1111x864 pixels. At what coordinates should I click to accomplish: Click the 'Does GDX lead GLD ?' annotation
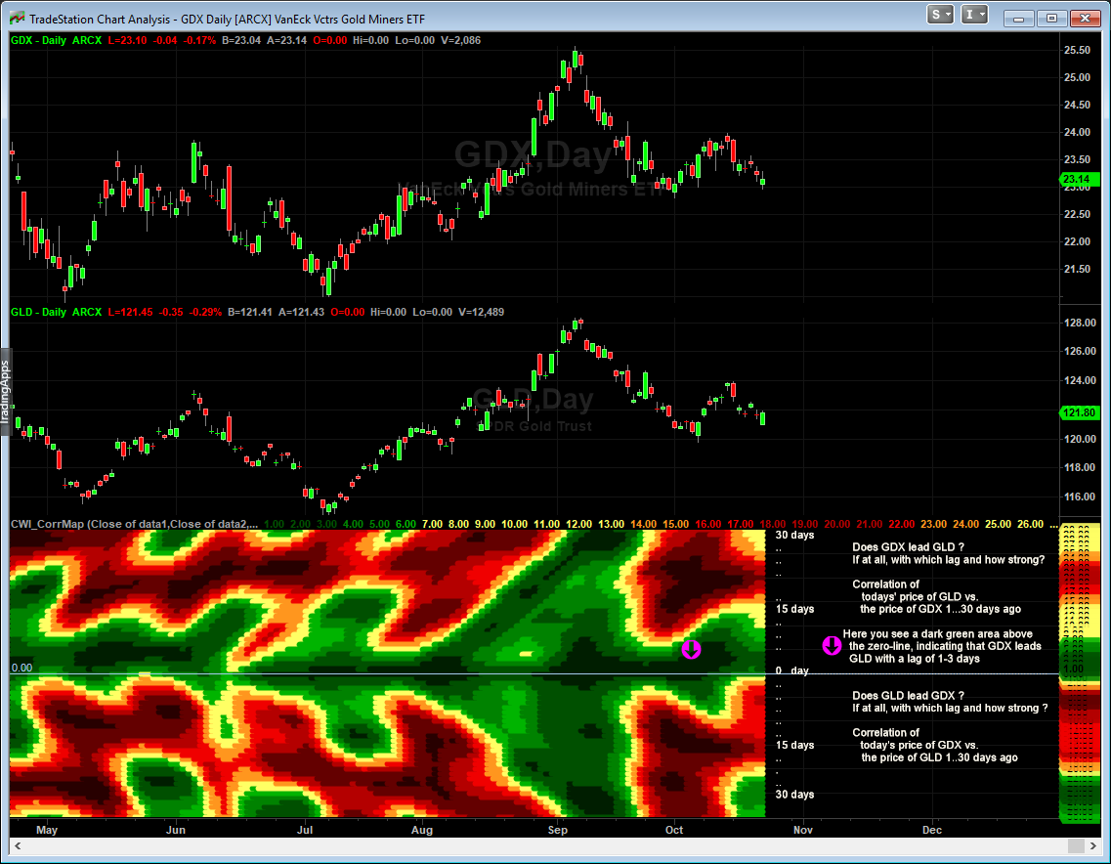click(908, 546)
